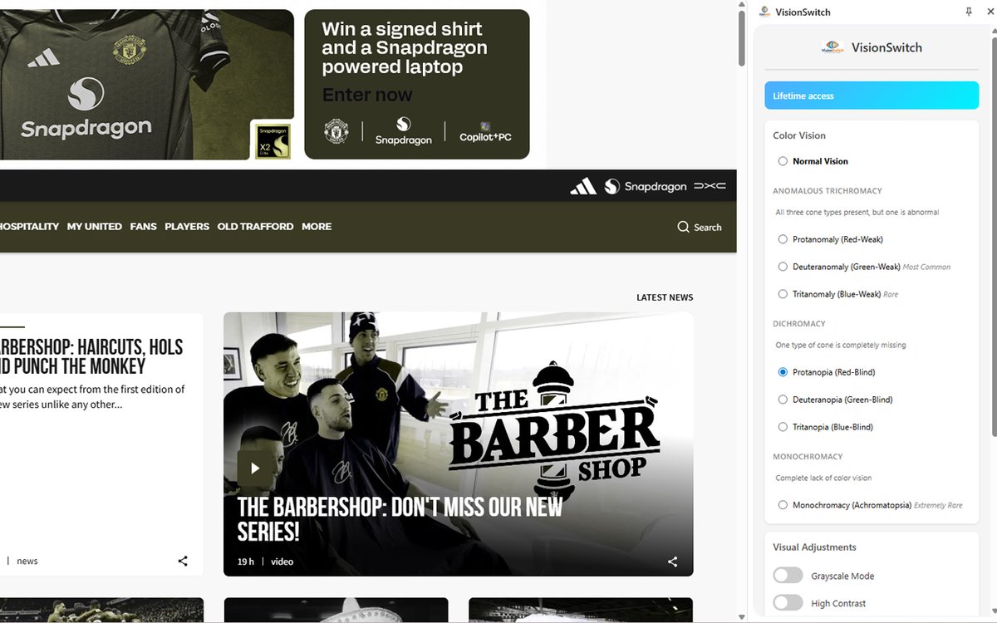Select the Normal Vision radio button
The image size is (997, 623).
pyautogui.click(x=783, y=161)
